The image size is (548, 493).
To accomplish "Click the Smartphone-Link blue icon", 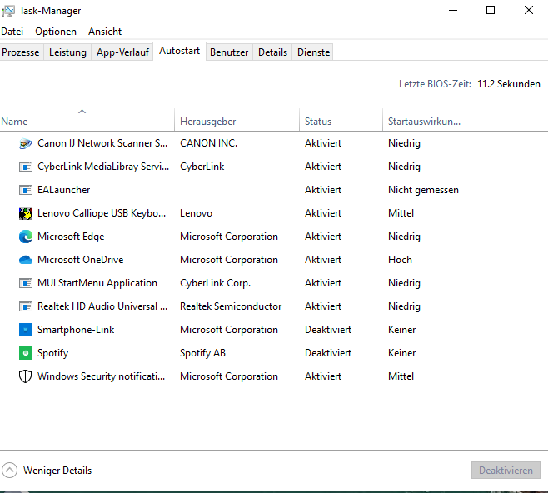I will pyautogui.click(x=26, y=330).
